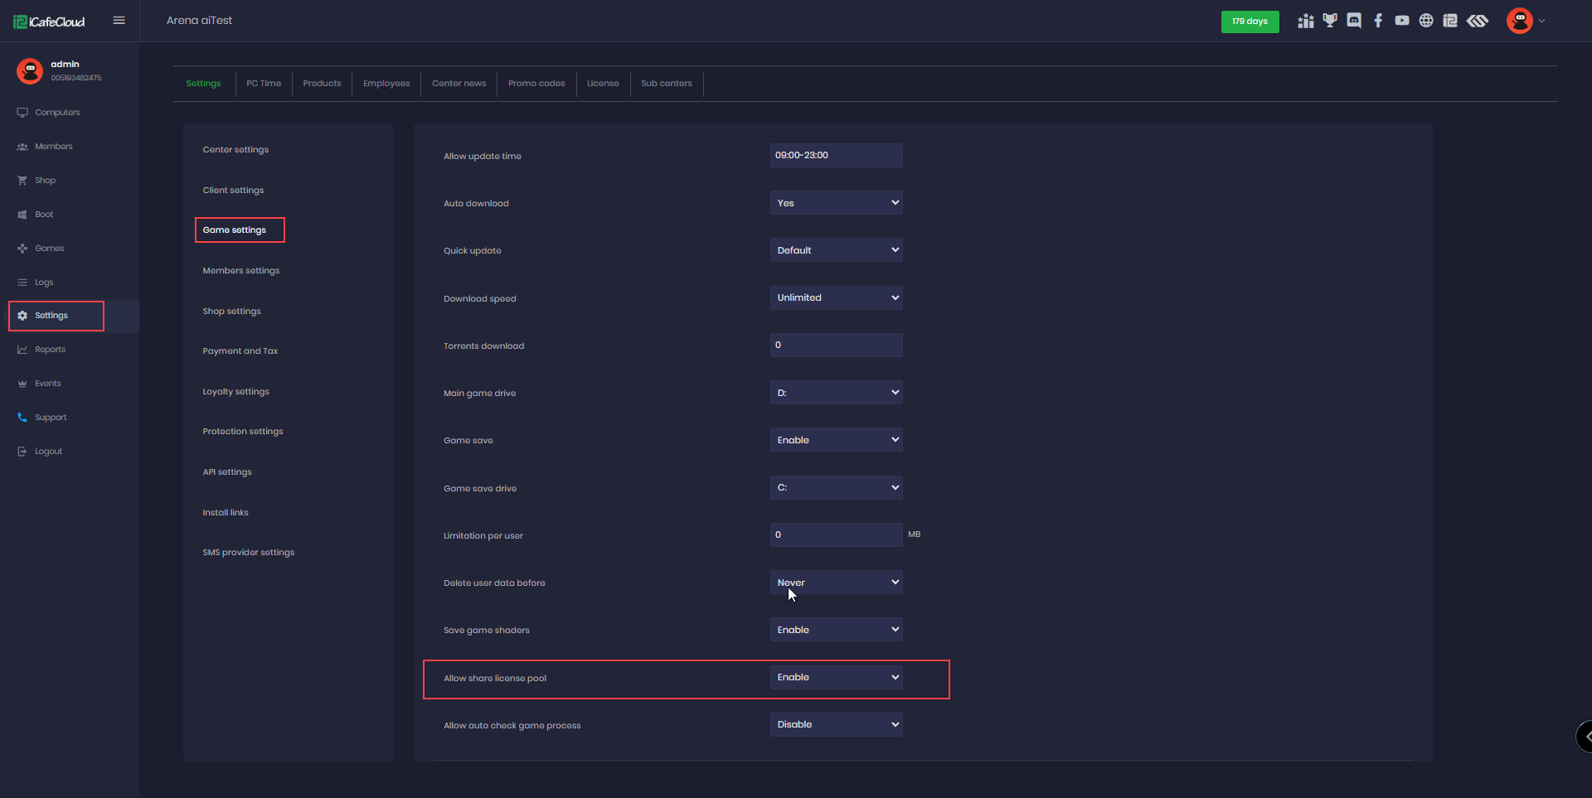Open the rankings podium icon
1592x798 pixels.
click(1306, 21)
